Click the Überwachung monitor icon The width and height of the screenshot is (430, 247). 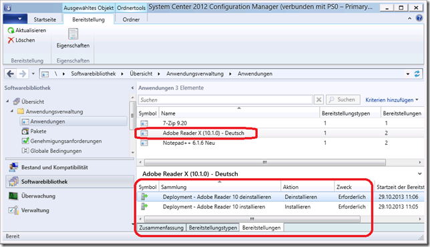click(13, 196)
